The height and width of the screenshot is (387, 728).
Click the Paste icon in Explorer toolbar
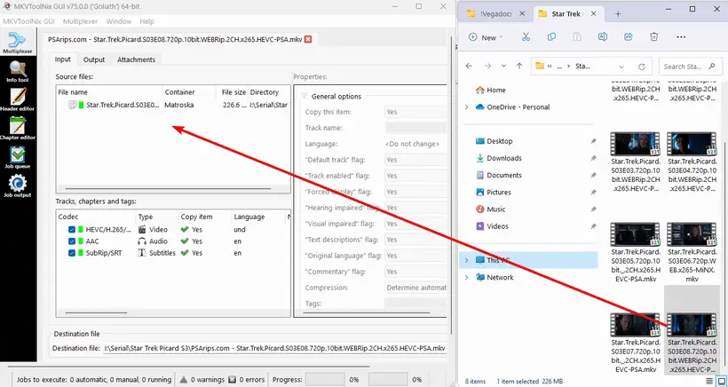(x=577, y=37)
